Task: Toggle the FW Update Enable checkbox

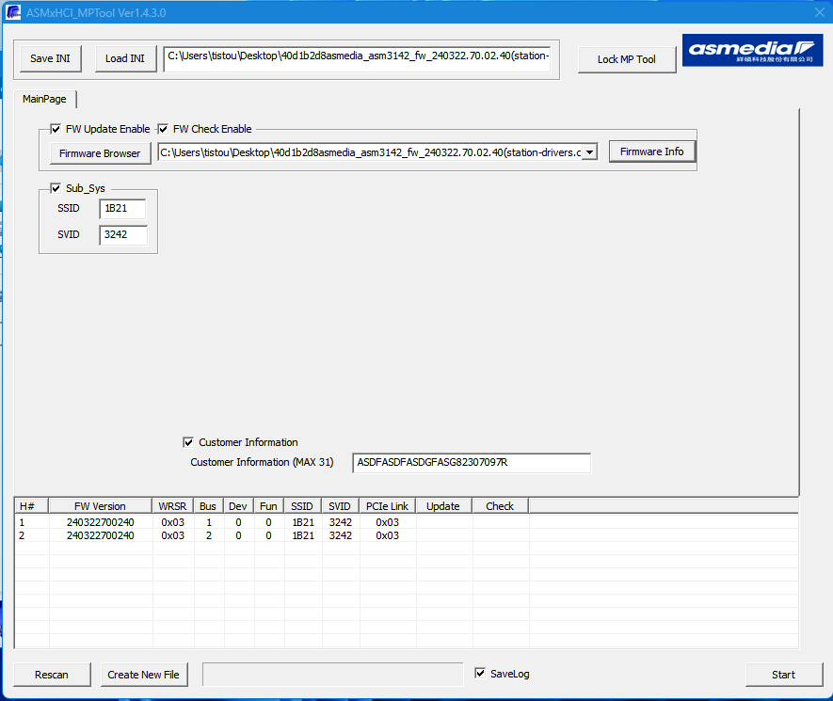Action: click(56, 129)
